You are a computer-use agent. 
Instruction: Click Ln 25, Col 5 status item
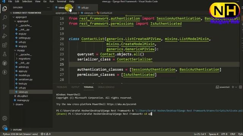click(200, 134)
